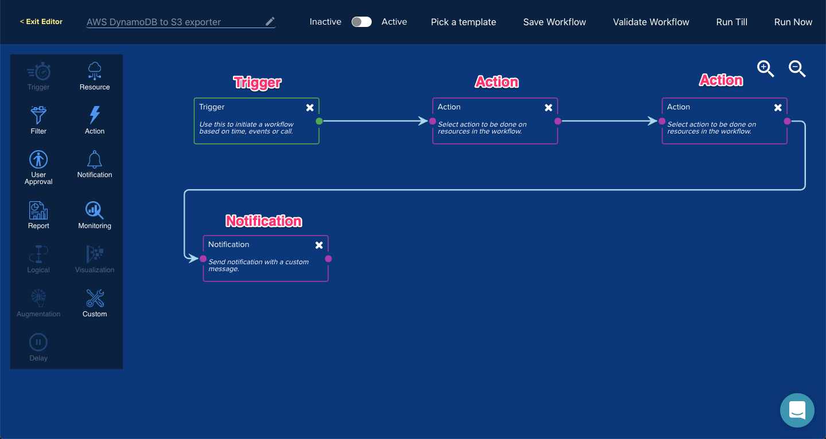The image size is (826, 439).
Task: Click the Visualization node icon
Action: [x=95, y=254]
